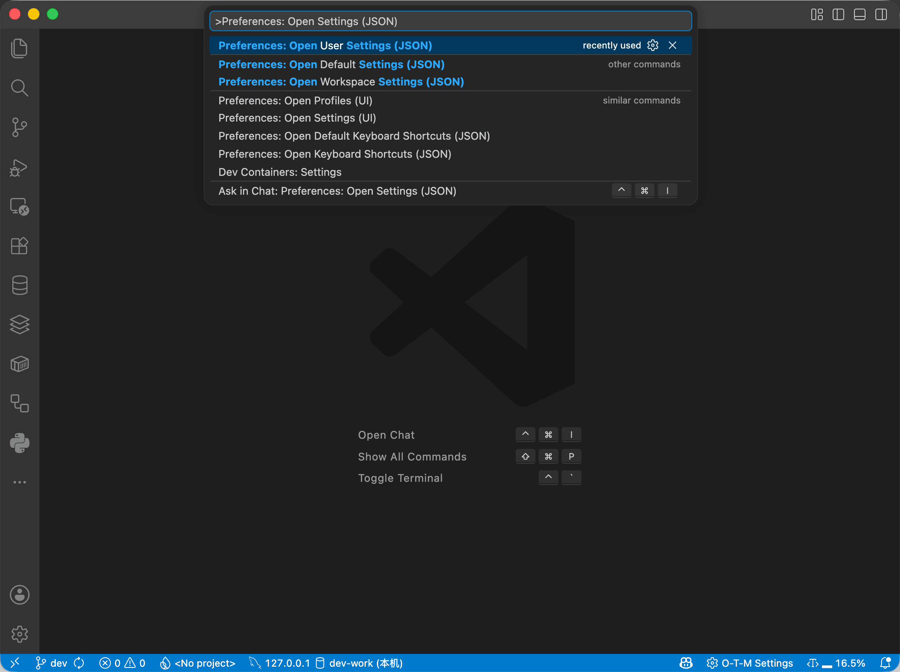The width and height of the screenshot is (900, 672).
Task: Open the Run and Debug view
Action: 19,167
